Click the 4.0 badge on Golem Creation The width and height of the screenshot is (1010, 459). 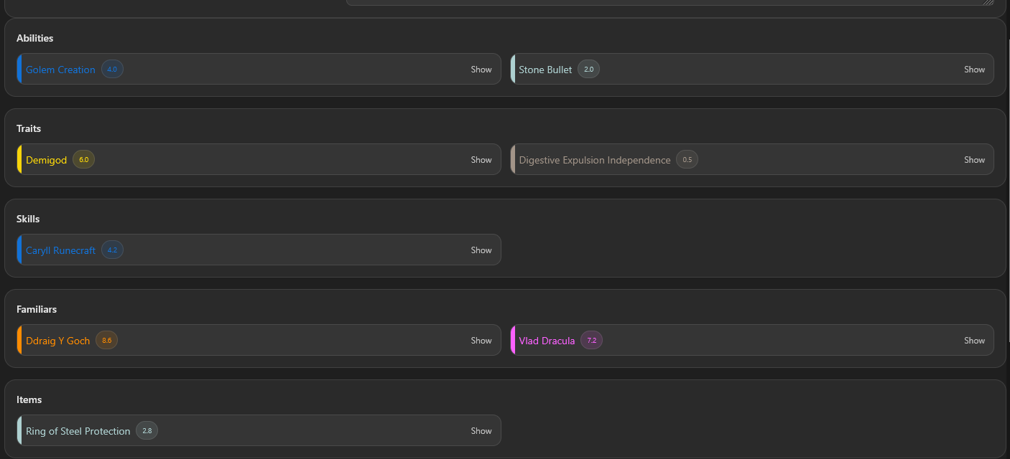[112, 70]
